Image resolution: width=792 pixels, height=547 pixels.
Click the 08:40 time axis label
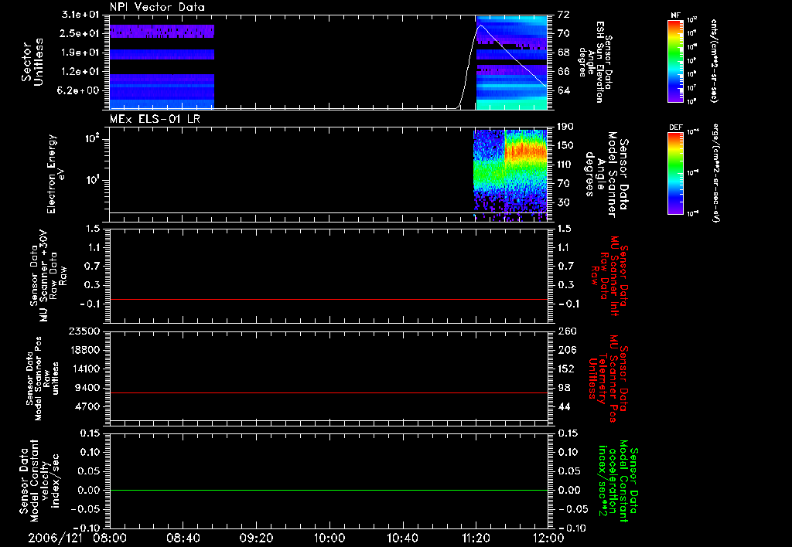click(183, 538)
